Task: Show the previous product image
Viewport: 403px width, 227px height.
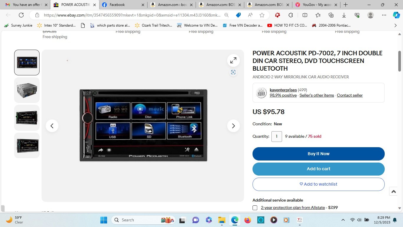Action: 52,126
